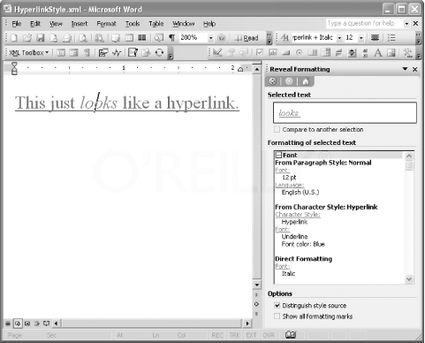Toggle Justify alignment button
Viewport: 425px width, 343px height.
coord(375,38)
